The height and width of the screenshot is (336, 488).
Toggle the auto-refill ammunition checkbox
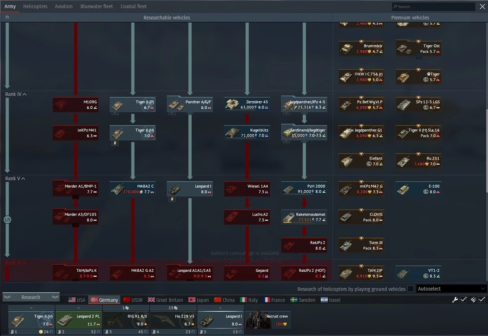482,299
